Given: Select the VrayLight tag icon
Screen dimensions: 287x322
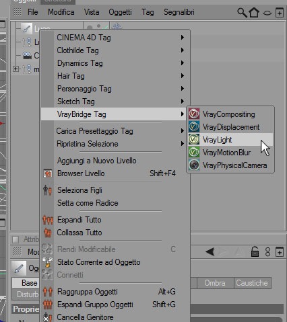Looking at the screenshot, I should (194, 139).
